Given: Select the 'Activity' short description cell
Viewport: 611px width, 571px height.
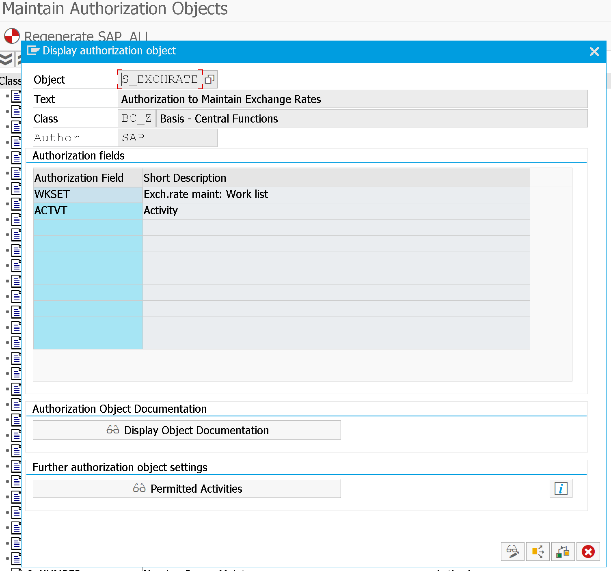Looking at the screenshot, I should 336,211.
